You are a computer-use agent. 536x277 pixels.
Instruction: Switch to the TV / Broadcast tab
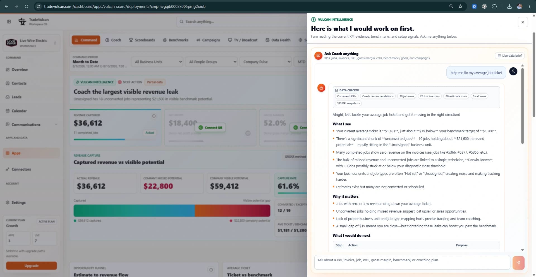click(243, 40)
